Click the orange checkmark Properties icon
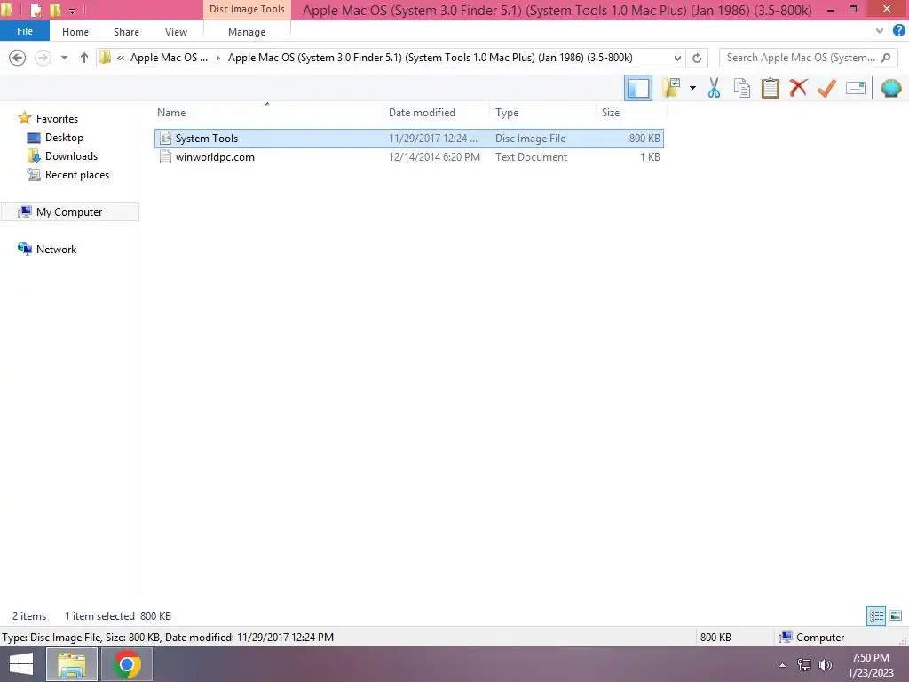909x682 pixels. pos(826,88)
